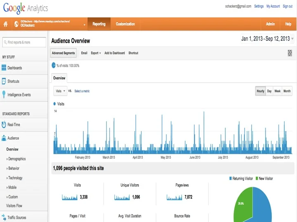Open the Dashboards icon in sidebar
Viewport: 297px width, 222px height.
(4, 67)
